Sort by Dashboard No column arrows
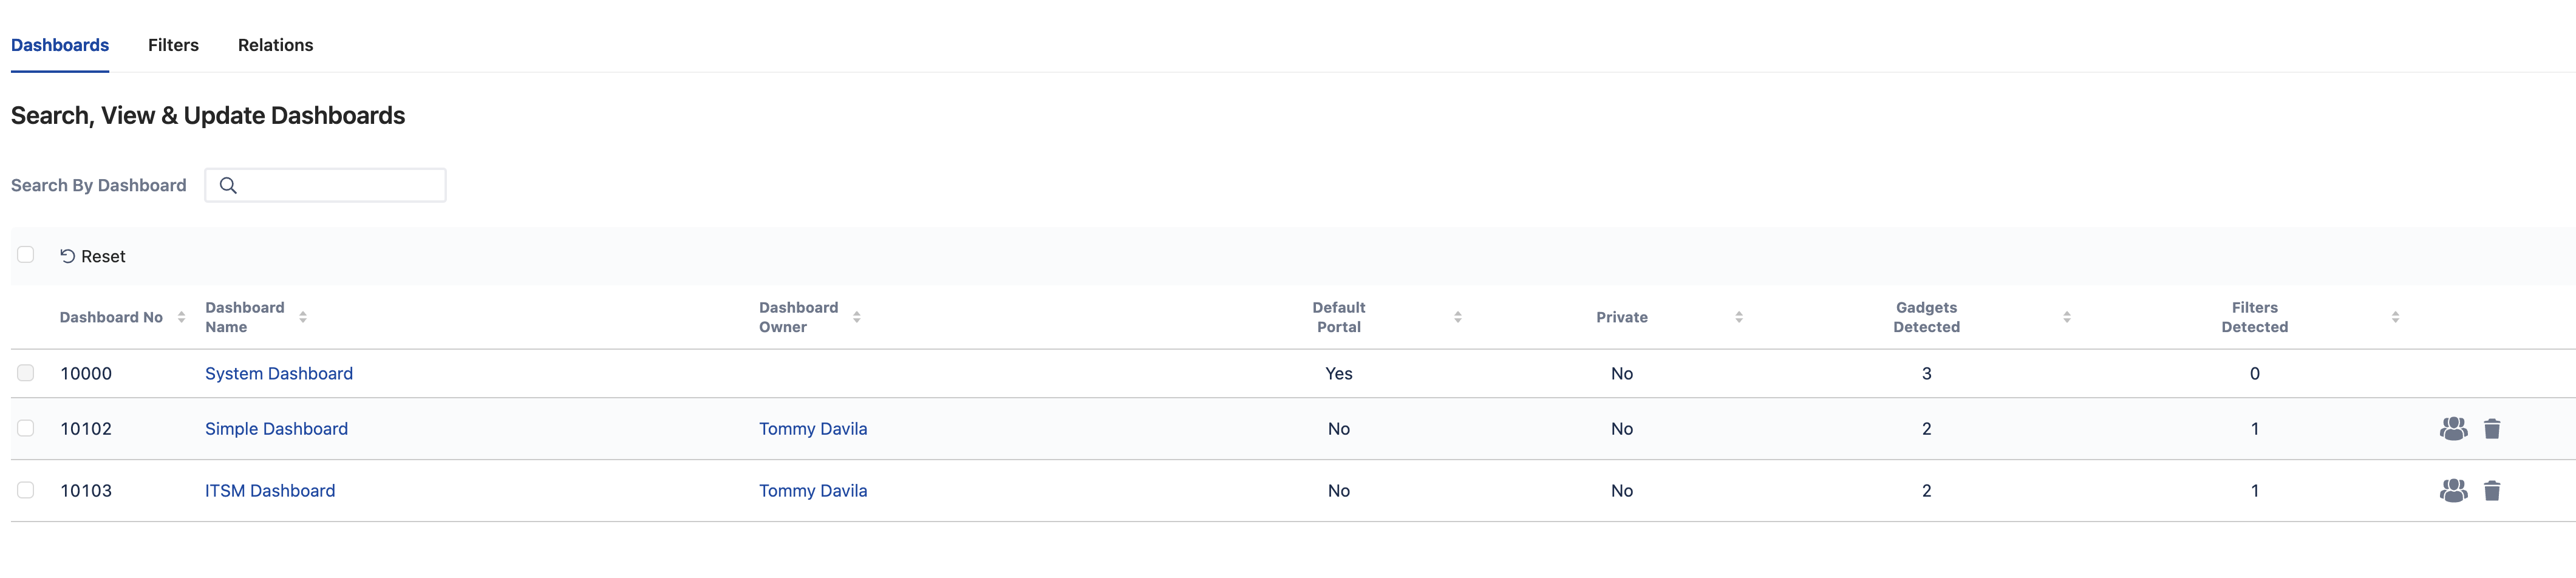The image size is (2576, 578). [181, 317]
